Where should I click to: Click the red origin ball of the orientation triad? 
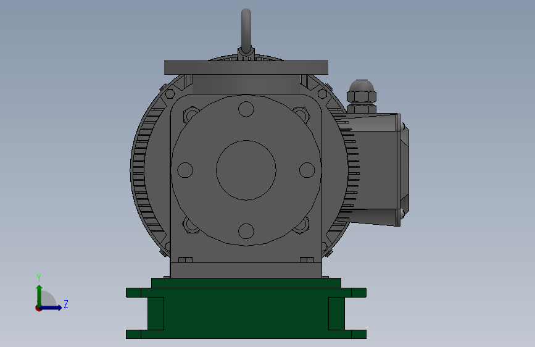pos(38,308)
